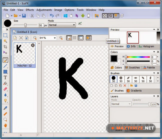Image resolution: width=162 pixels, height=139 pixels.
Task: Open the brush Mode dropdown
Action: coord(62,25)
